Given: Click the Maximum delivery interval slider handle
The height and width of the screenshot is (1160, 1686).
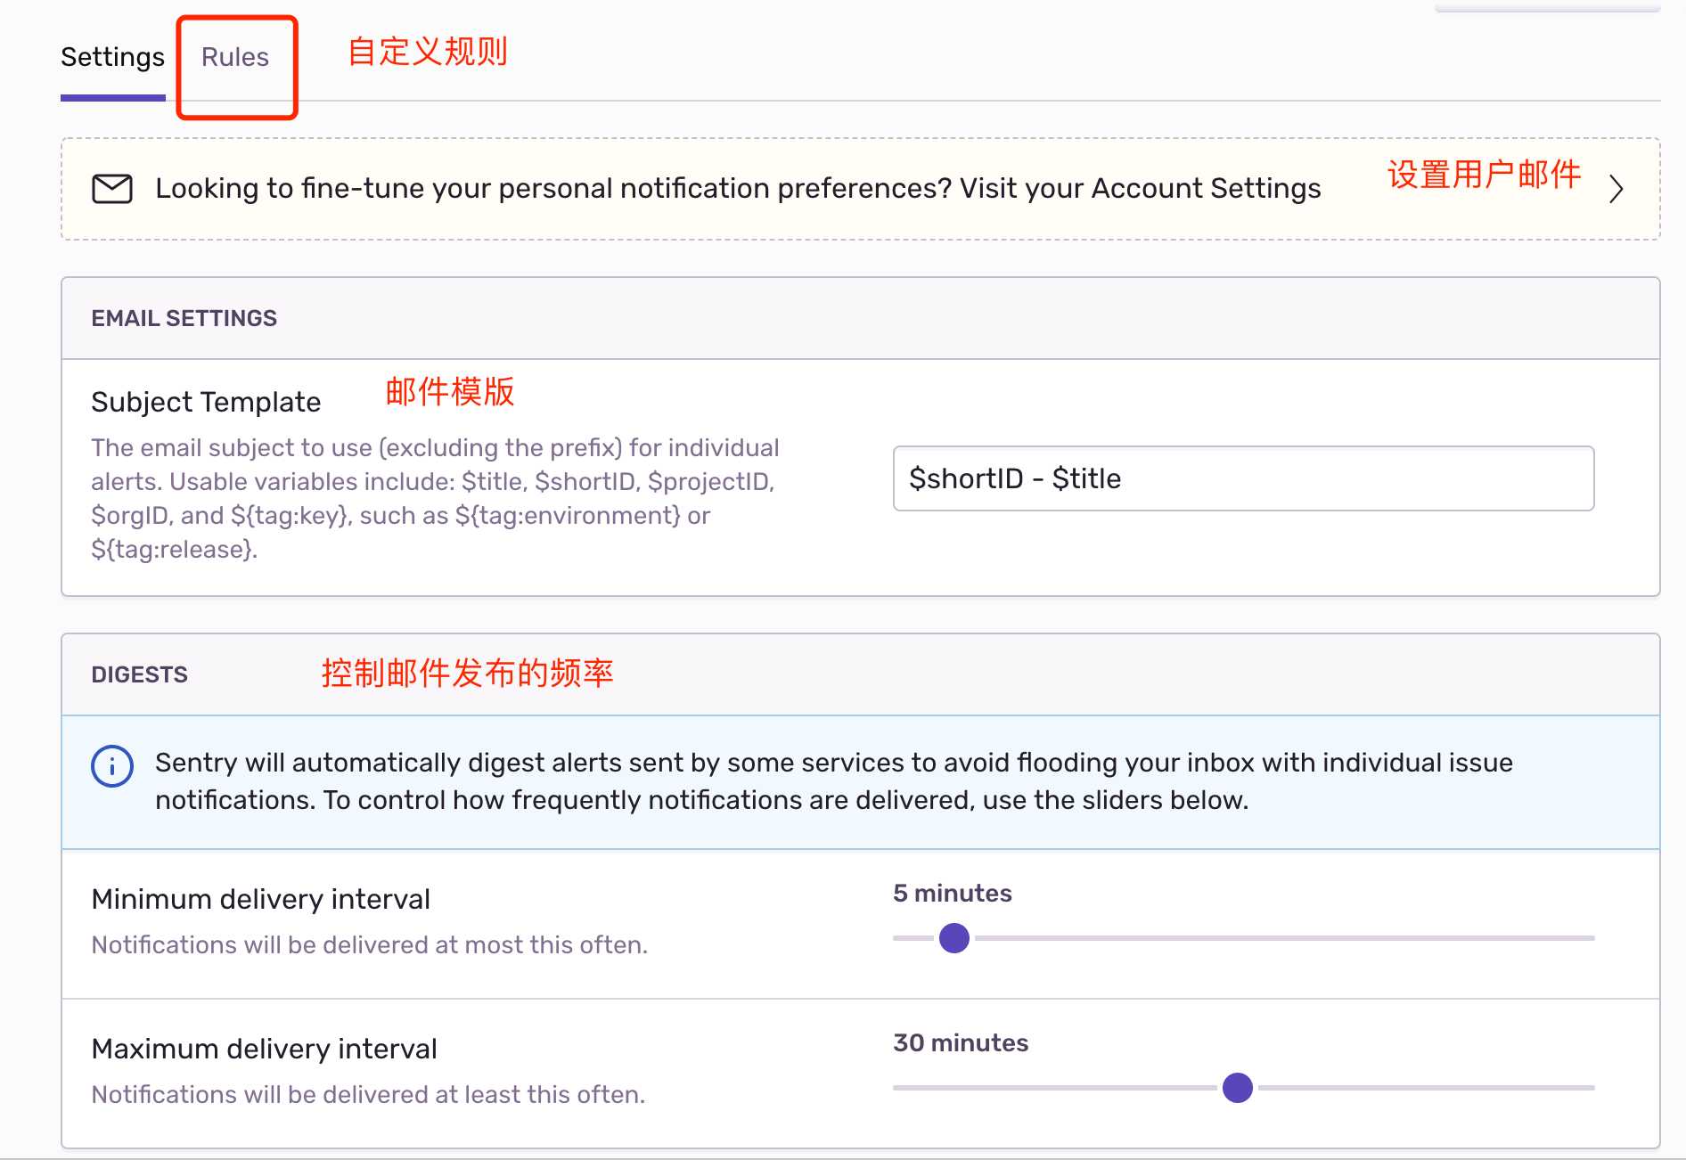Looking at the screenshot, I should click(1237, 1088).
